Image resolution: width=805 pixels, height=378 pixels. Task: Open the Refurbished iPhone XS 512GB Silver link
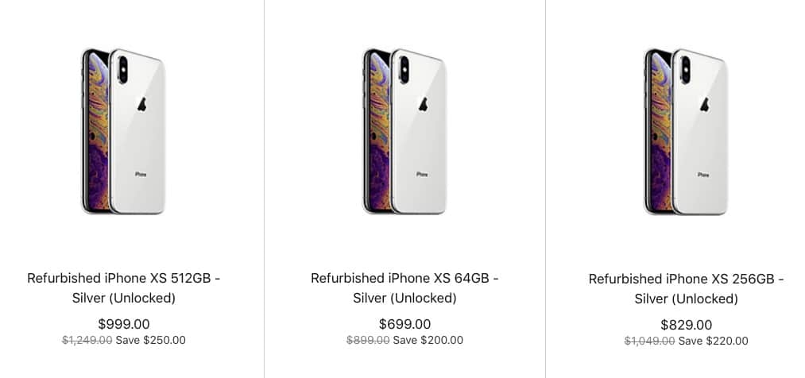tap(123, 287)
